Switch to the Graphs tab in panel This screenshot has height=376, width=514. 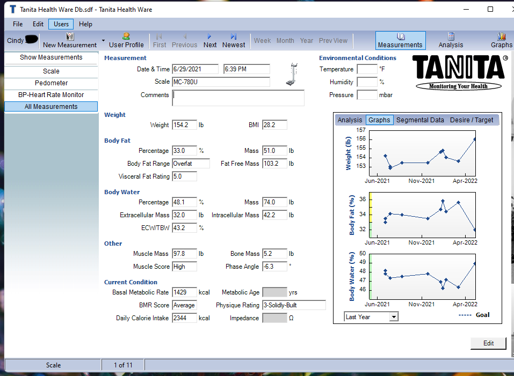pos(379,120)
